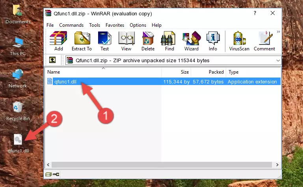Click the Add toolbar icon

[58, 41]
